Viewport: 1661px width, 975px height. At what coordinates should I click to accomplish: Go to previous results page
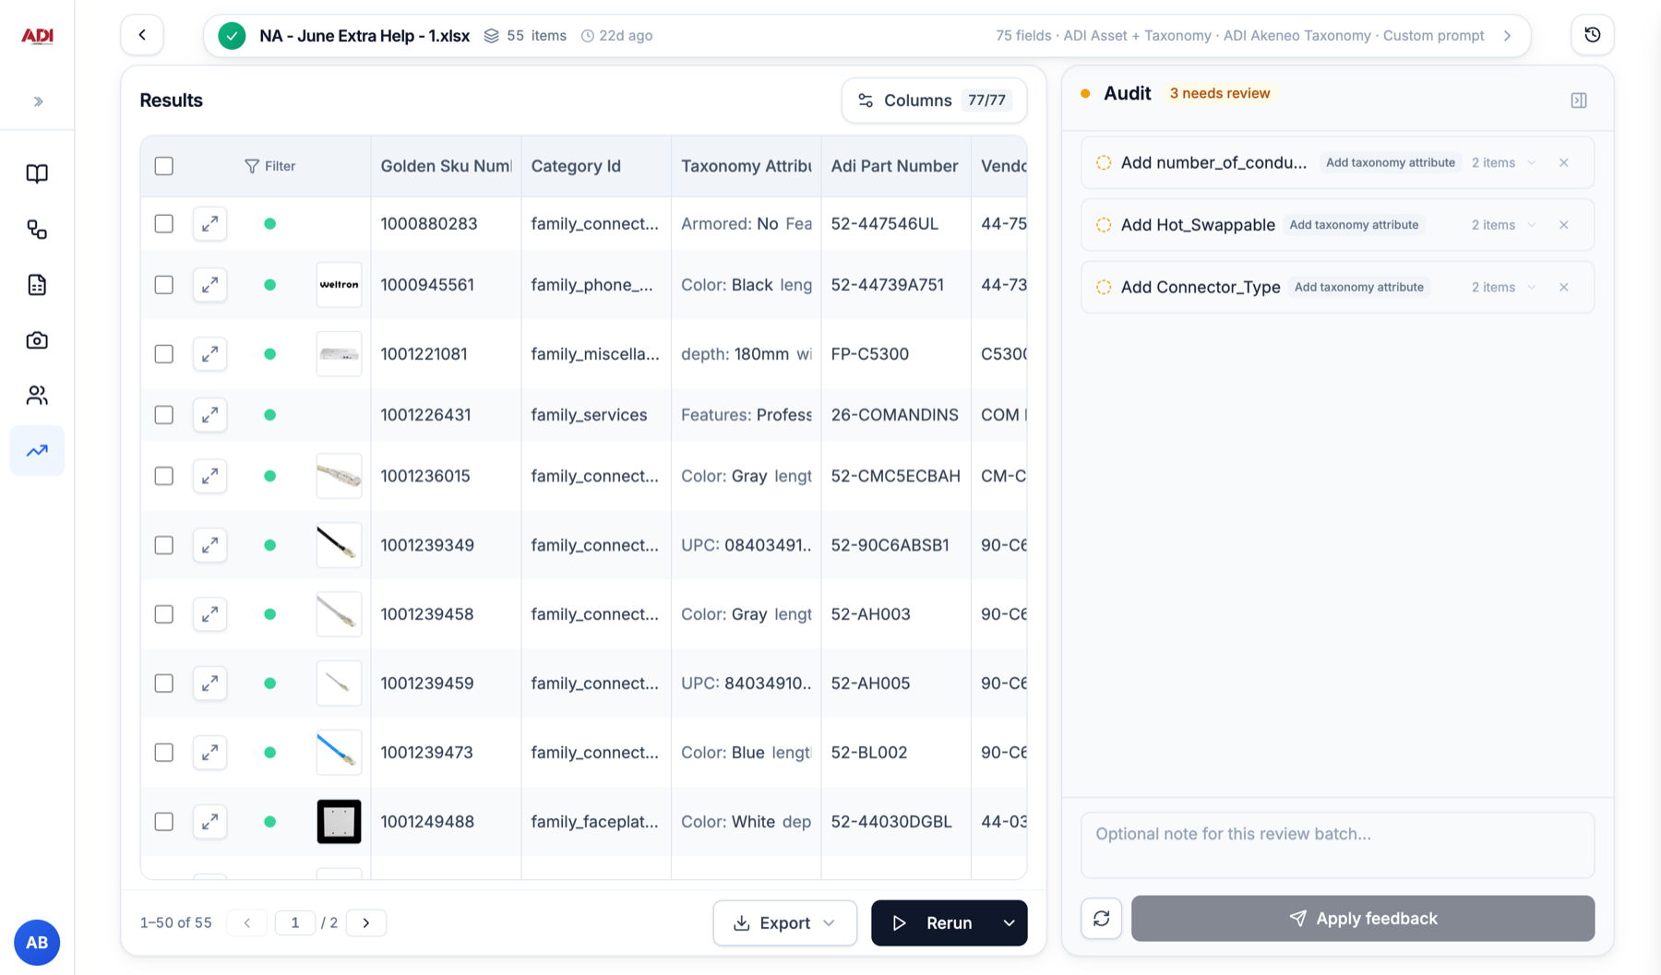click(x=247, y=923)
